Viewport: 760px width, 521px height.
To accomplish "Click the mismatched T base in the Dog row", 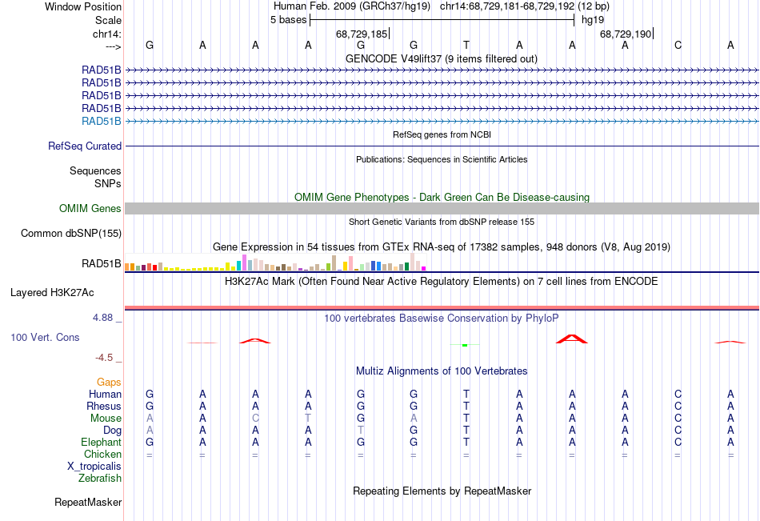I will 361,431.
